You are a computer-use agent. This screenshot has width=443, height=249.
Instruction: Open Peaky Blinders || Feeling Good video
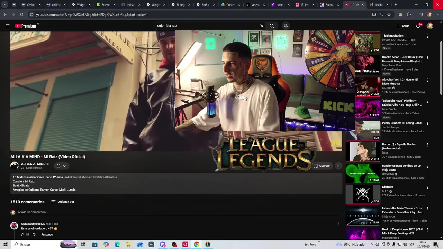pos(402,123)
